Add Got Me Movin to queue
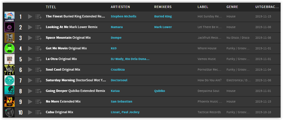Viewport: 283px width, 120px height. coord(38,48)
